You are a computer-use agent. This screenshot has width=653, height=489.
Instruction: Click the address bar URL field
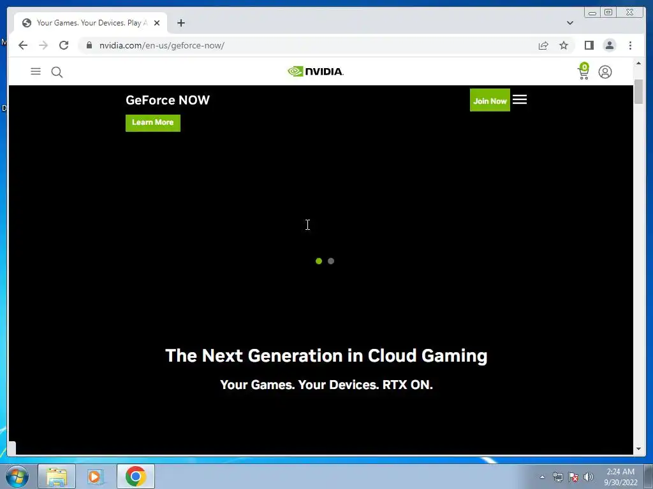tap(308, 45)
